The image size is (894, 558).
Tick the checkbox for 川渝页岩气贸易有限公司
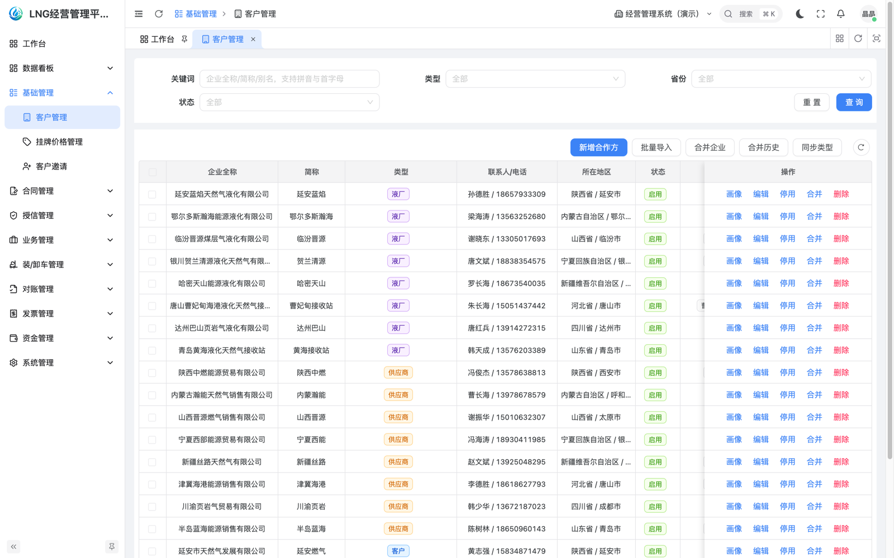(152, 507)
